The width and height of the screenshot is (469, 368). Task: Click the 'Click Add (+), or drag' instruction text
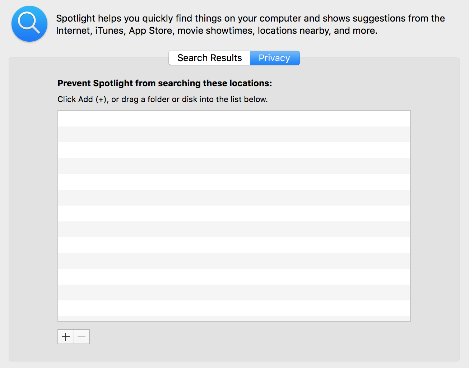[163, 99]
